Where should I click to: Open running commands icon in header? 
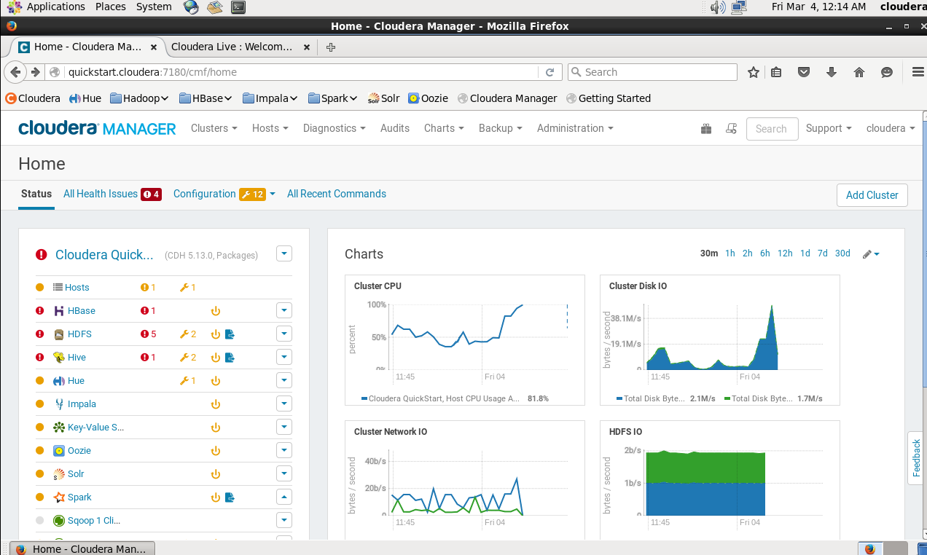coord(731,129)
